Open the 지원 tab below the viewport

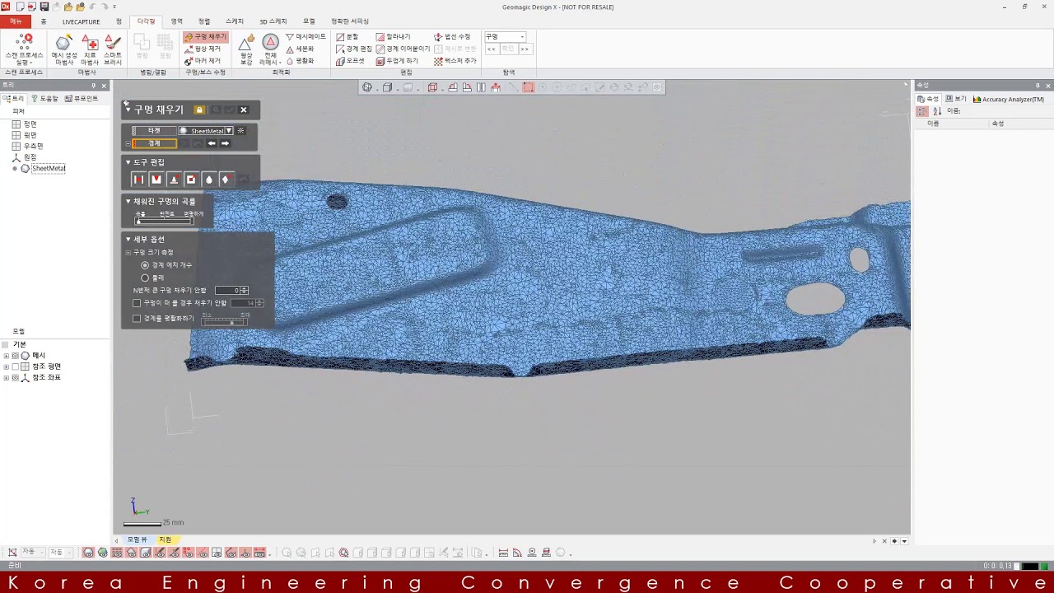(x=166, y=540)
